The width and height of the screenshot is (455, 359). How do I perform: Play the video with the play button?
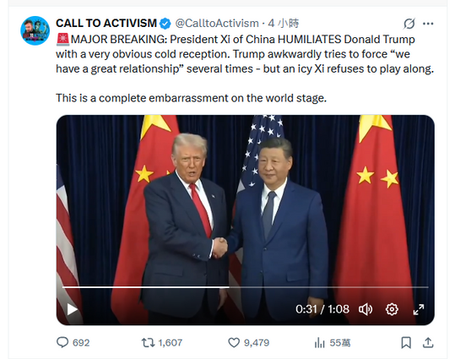click(x=72, y=309)
